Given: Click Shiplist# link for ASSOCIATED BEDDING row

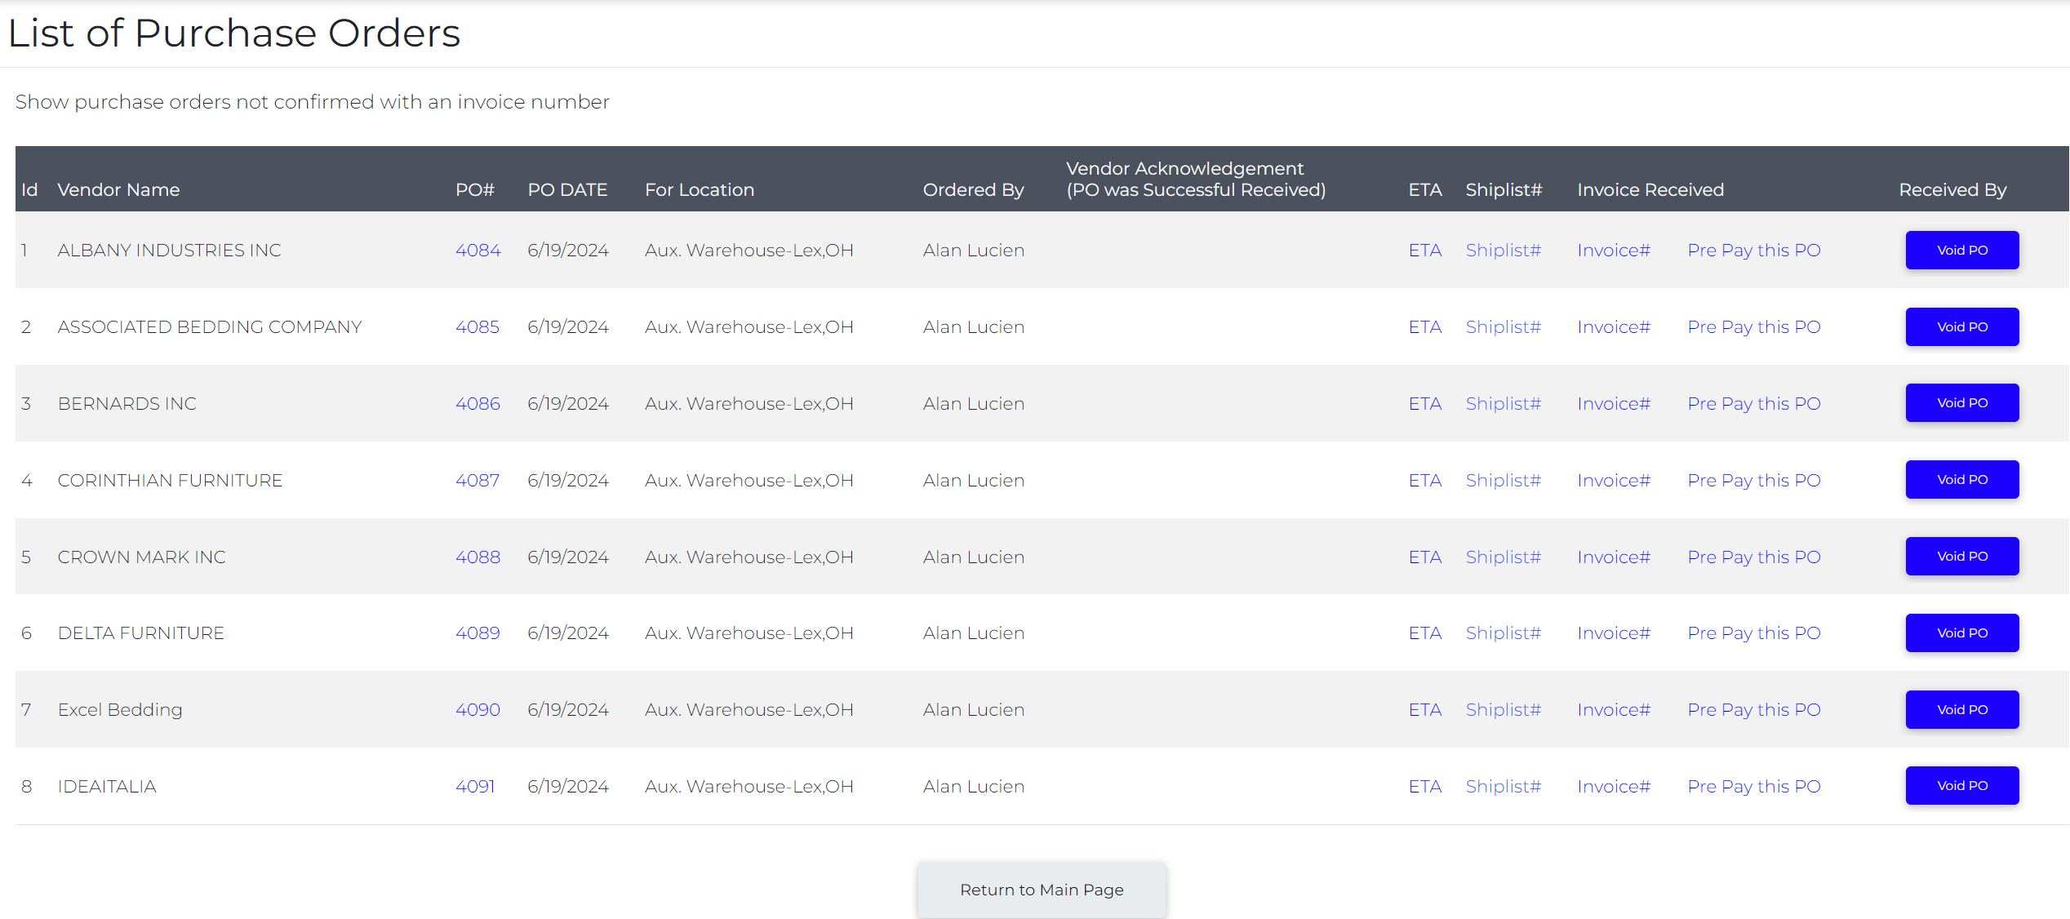Looking at the screenshot, I should (x=1504, y=327).
